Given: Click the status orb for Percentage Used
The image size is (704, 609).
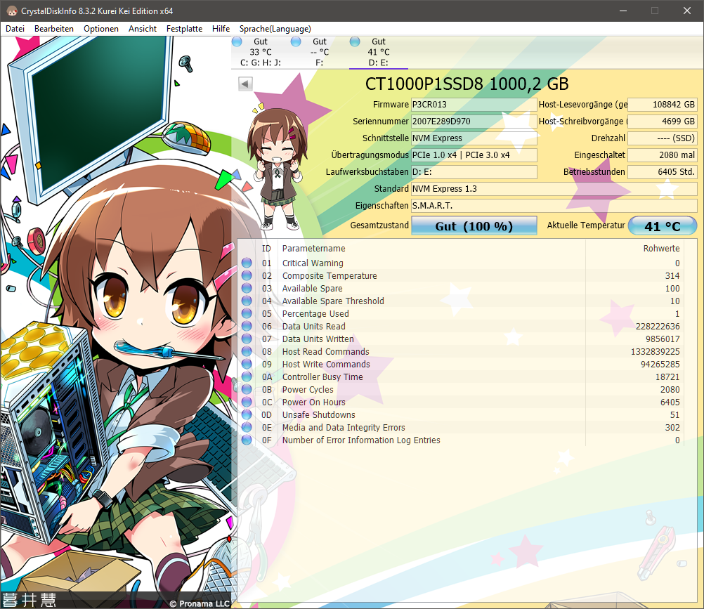Looking at the screenshot, I should click(x=247, y=313).
